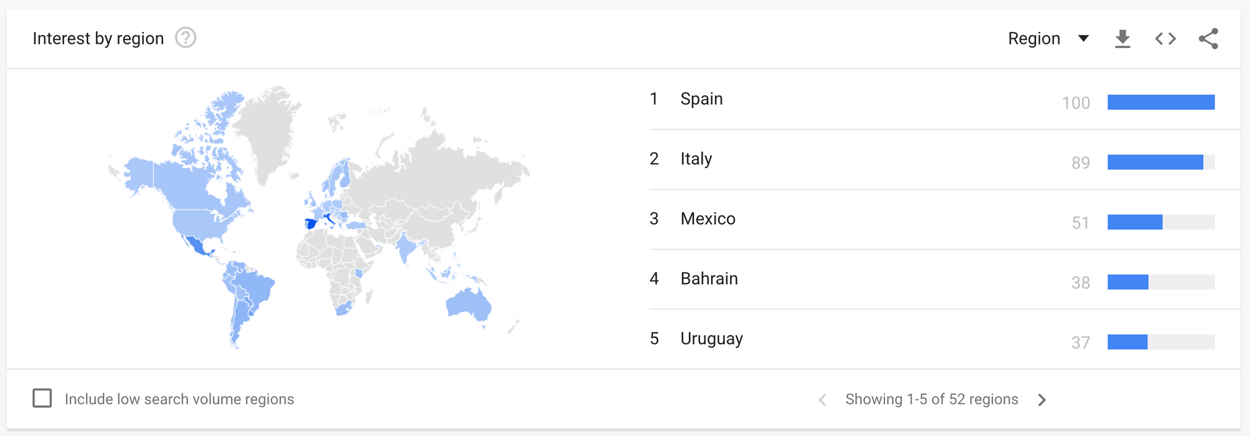Click Brazil on the world map
1250x436 pixels.
[x=254, y=287]
